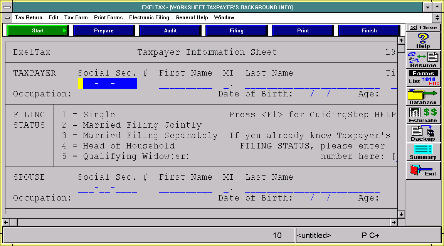
Task: Click the Backup icon
Action: (x=423, y=133)
